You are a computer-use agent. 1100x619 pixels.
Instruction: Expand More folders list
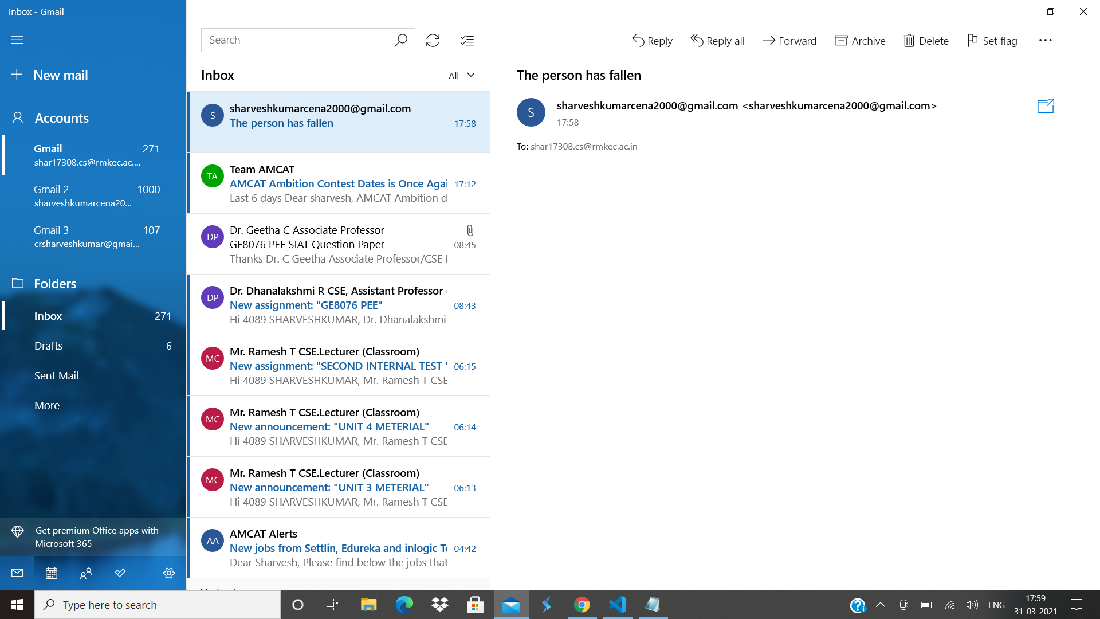47,405
